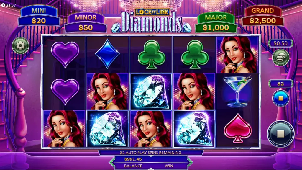Select the GRAND $2,500 jackpot panel

point(263,16)
